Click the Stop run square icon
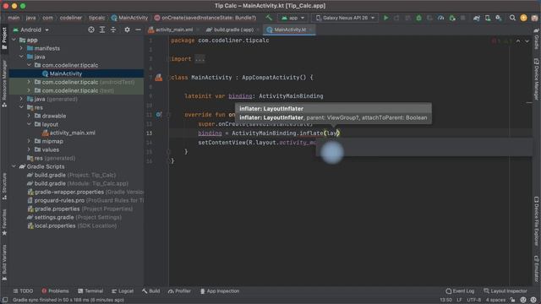The width and height of the screenshot is (541, 304). pyautogui.click(x=462, y=18)
